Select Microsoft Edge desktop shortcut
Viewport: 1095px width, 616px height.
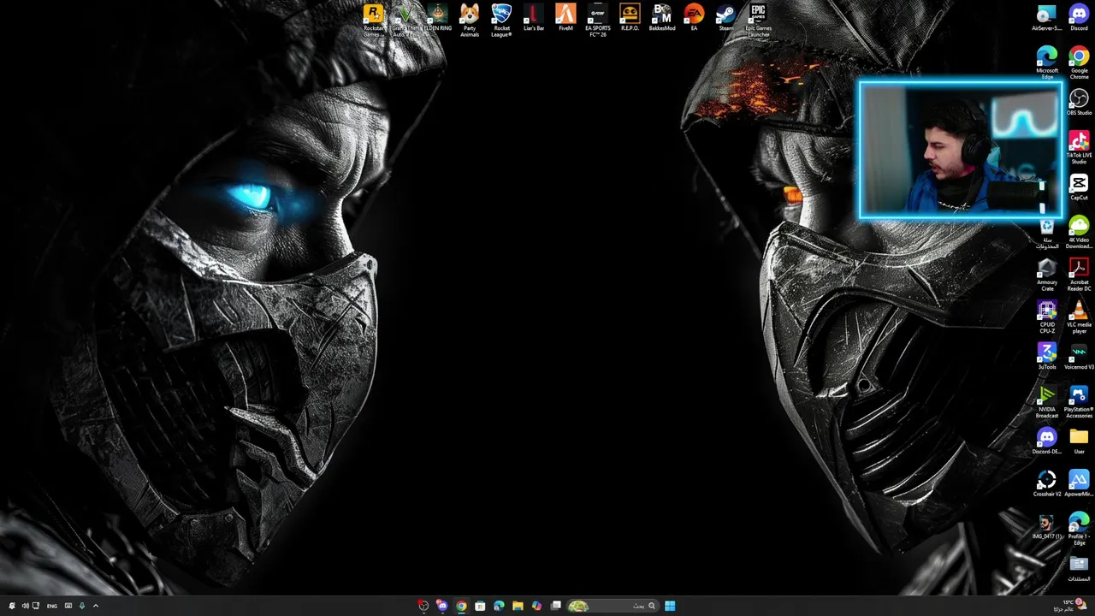point(1047,62)
